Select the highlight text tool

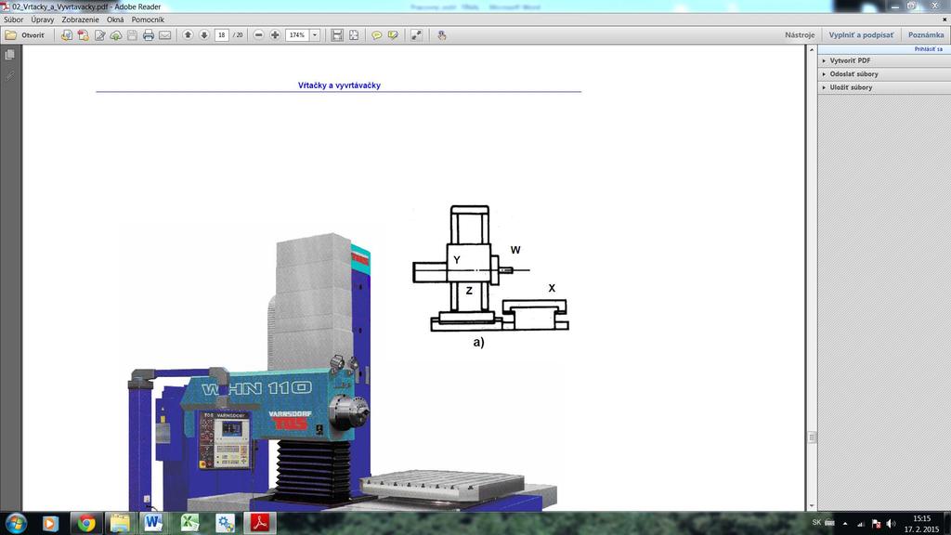pos(393,35)
